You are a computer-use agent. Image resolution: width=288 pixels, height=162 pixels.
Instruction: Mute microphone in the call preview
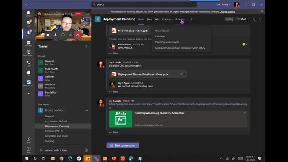[x=55, y=35]
